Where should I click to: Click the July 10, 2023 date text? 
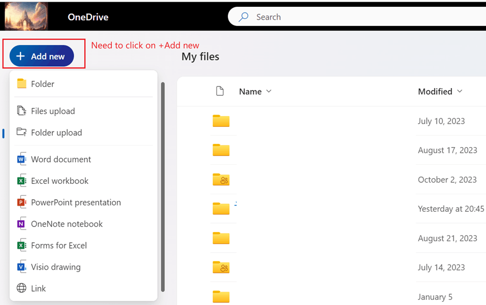coord(442,121)
